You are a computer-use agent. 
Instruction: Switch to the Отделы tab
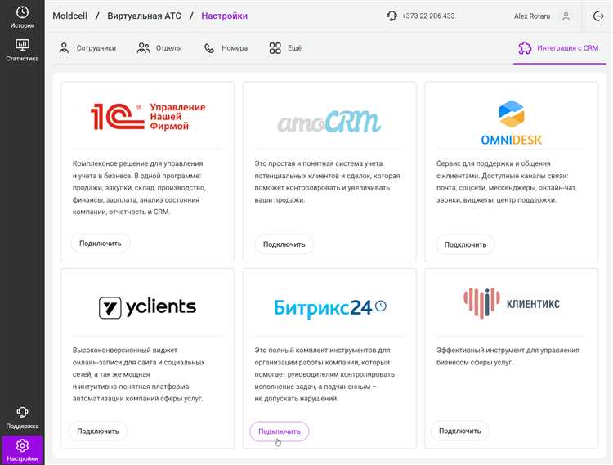pos(159,48)
